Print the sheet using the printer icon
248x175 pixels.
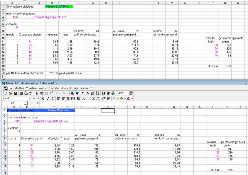click(x=21, y=93)
